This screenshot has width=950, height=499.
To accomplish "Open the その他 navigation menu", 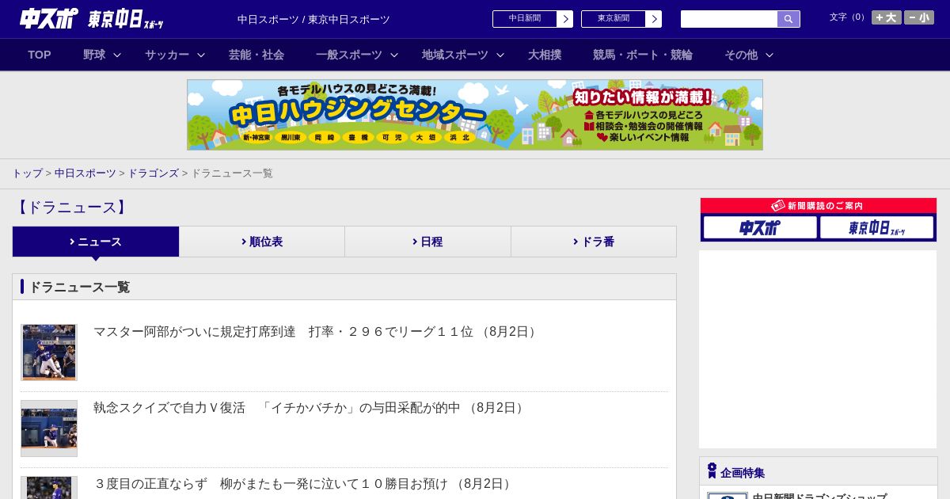I will 741,55.
